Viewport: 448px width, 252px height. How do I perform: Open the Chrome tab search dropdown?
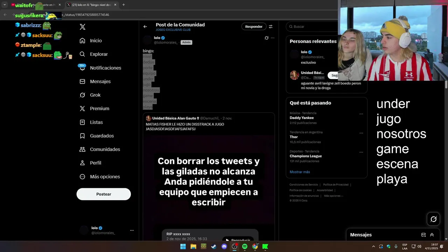(5, 5)
